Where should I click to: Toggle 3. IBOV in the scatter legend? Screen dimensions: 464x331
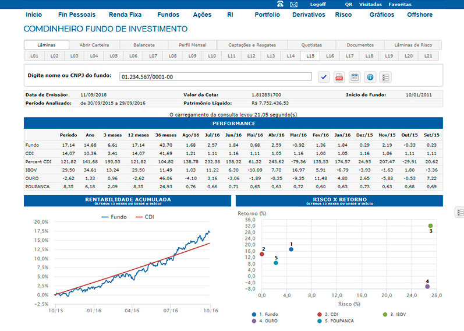(395, 315)
